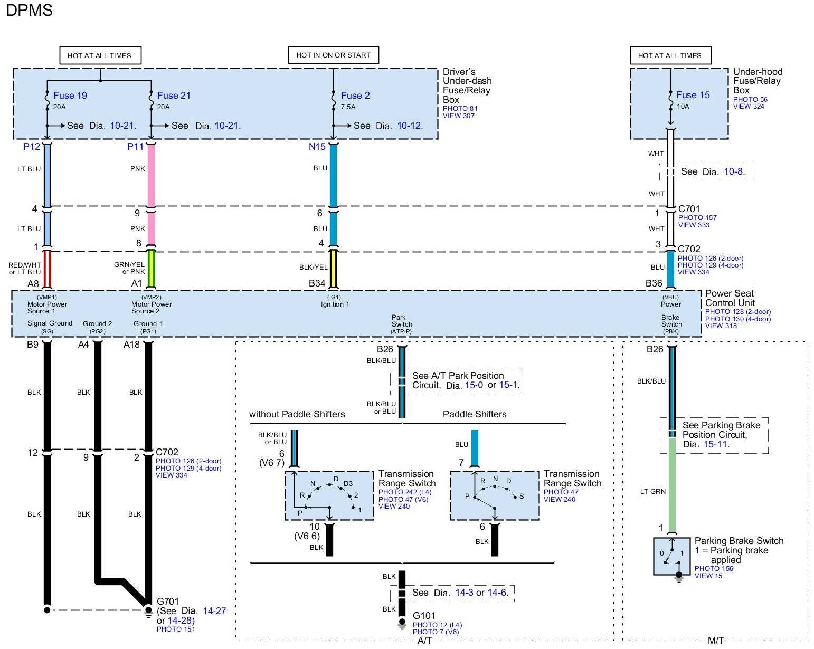Open PHOTO 81 for under-dash fuse box
The image size is (814, 649).
click(460, 109)
